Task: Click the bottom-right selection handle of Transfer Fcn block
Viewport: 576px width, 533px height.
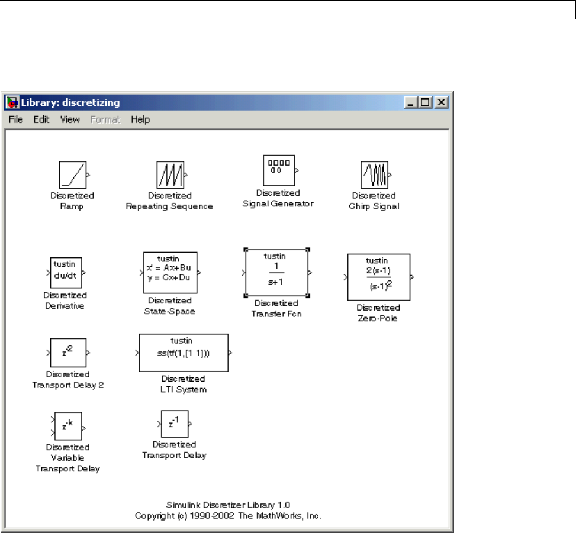Action: [x=308, y=296]
